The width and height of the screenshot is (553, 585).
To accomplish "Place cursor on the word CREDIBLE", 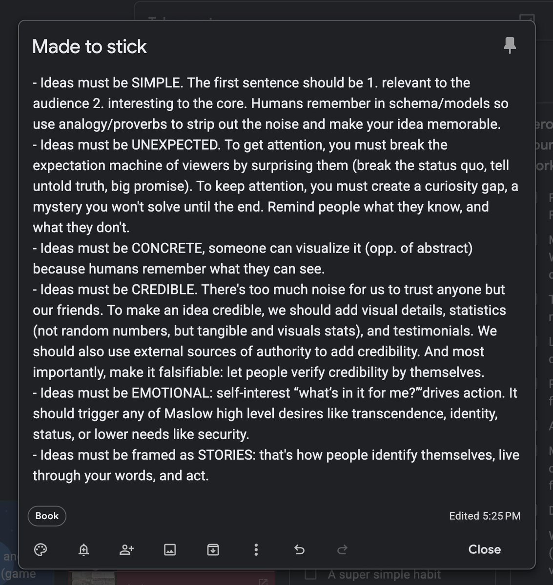I will click(x=163, y=290).
